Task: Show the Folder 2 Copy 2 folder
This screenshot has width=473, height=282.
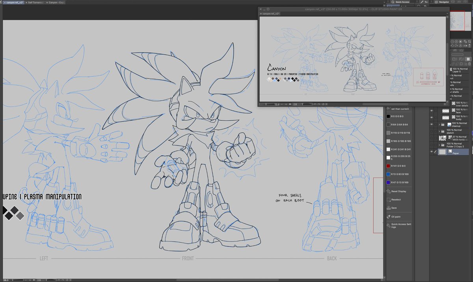Action: click(x=432, y=145)
